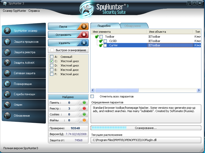The height and width of the screenshot is (153, 205).
Task: Click the Пауза button
Action: [x=68, y=27]
